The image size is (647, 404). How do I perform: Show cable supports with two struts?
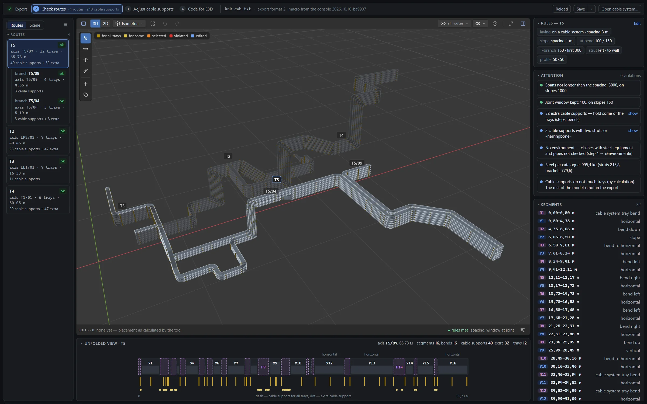633,131
